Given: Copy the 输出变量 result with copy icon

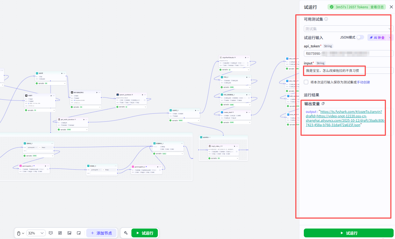Looking at the screenshot, I should tap(323, 104).
